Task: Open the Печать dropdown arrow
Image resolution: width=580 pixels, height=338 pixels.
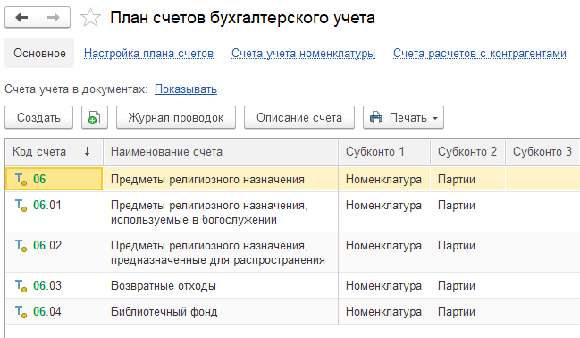Action: point(435,118)
